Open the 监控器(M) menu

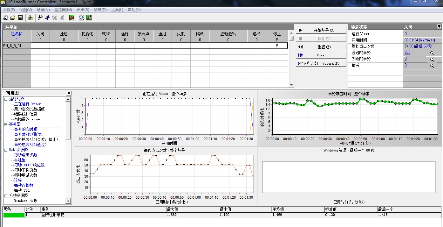point(63,10)
